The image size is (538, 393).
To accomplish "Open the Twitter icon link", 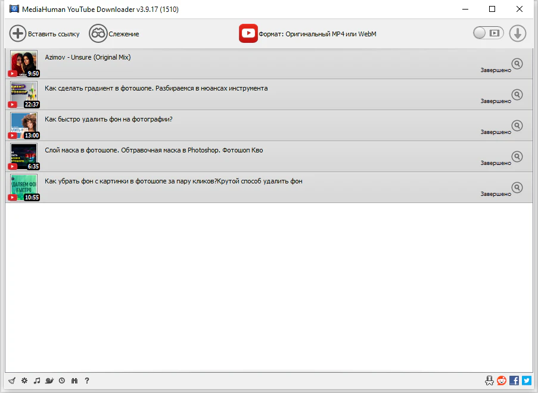I will coord(526,380).
